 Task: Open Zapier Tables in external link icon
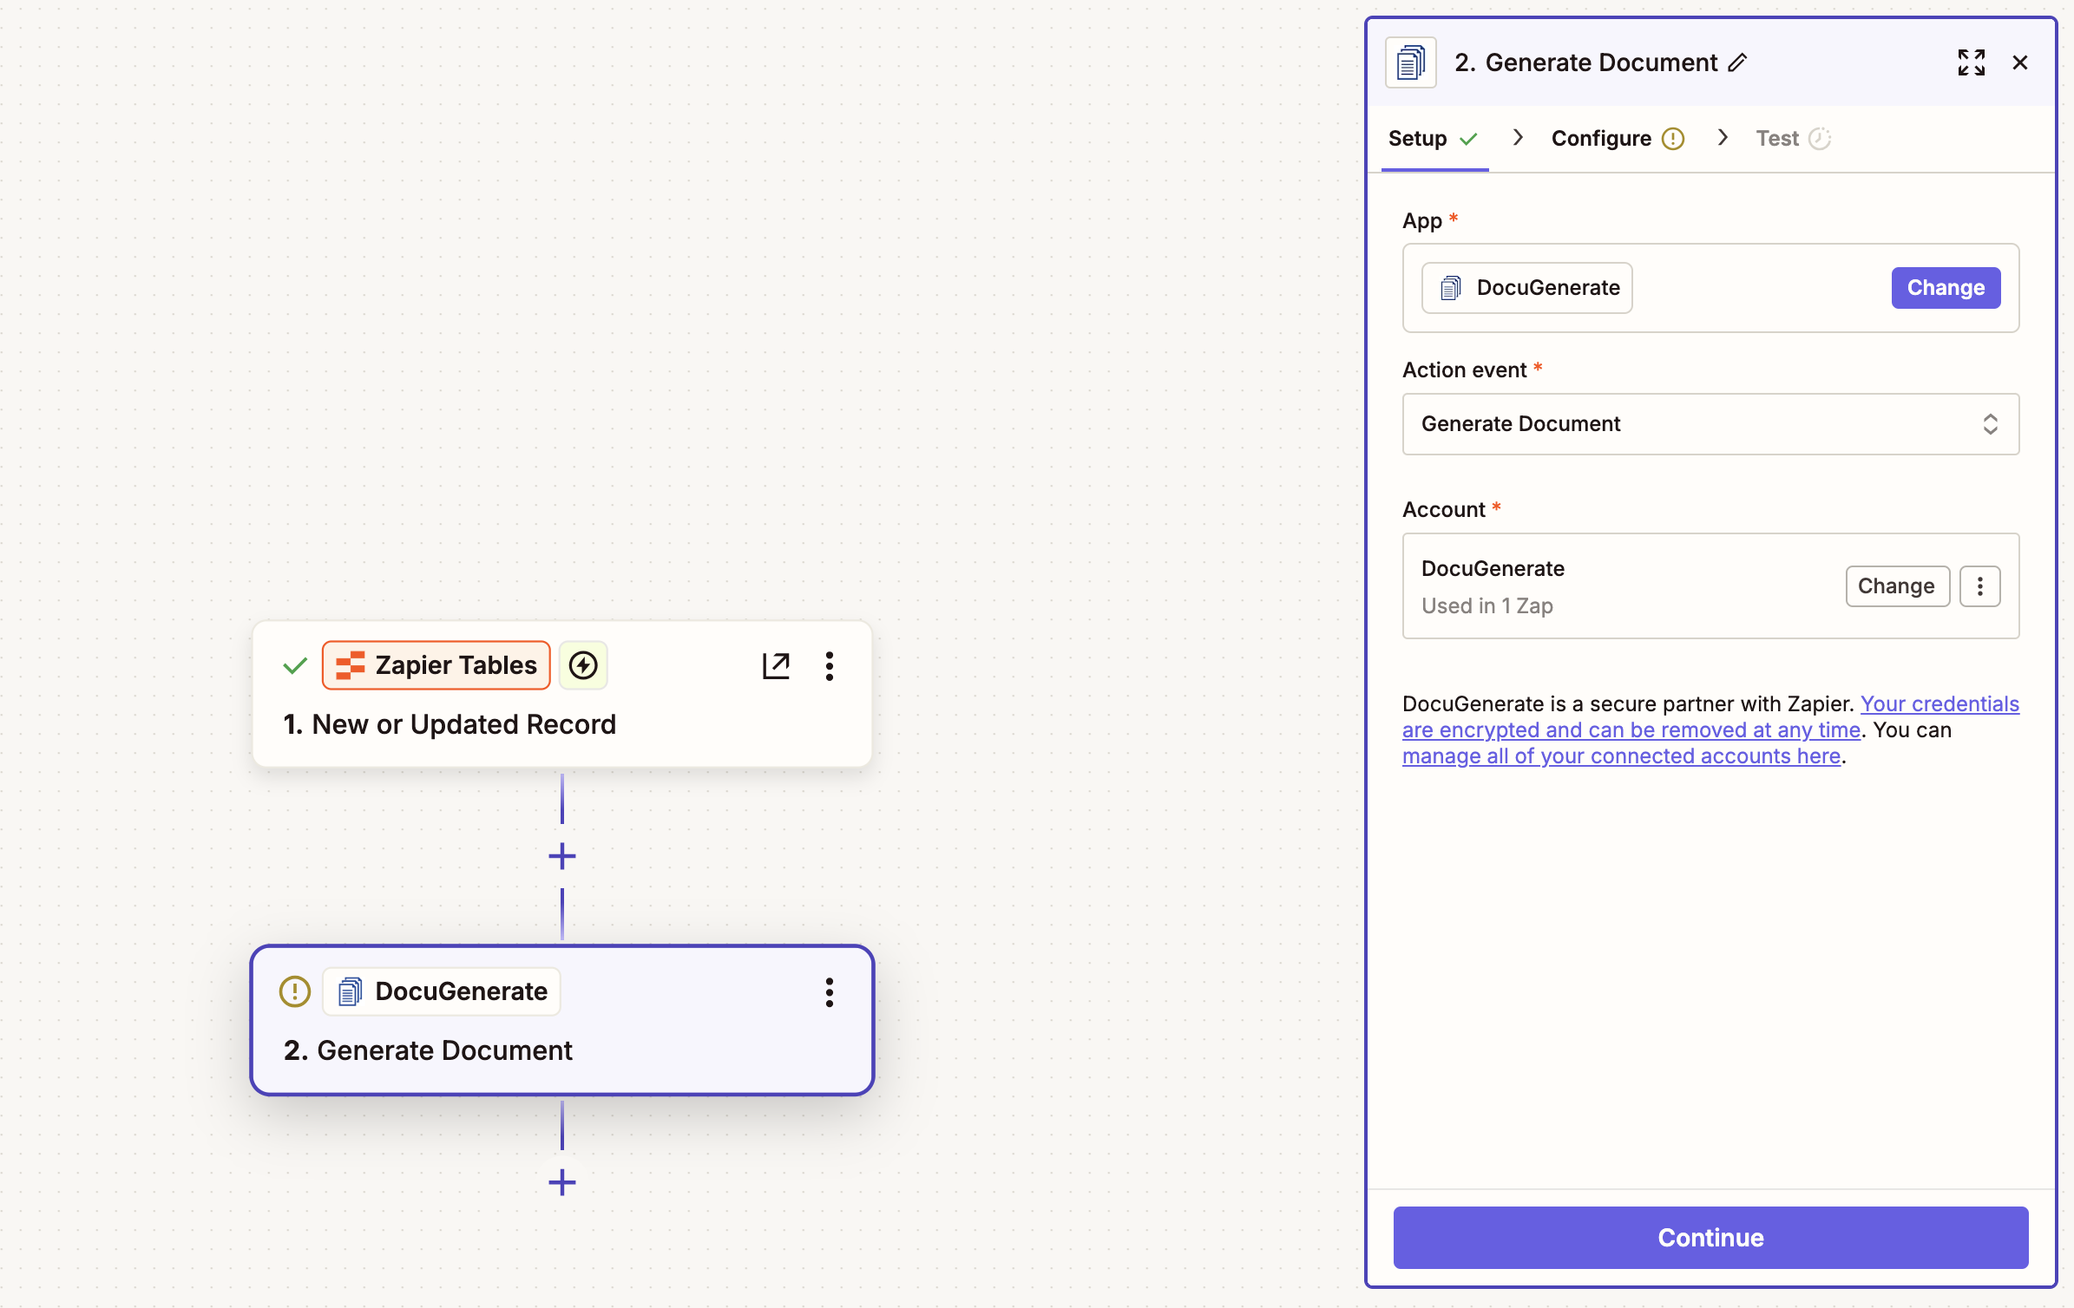[776, 666]
